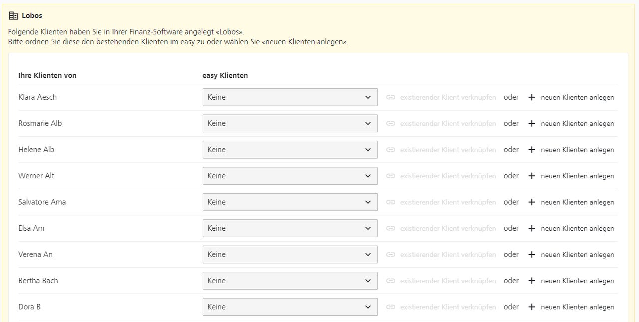This screenshot has width=639, height=322.
Task: Open the easy Klienten dropdown for Werner Alt
Action: (290, 176)
